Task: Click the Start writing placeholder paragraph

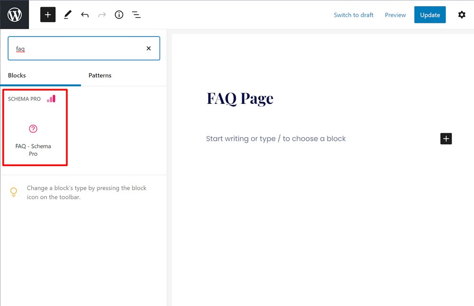Action: pyautogui.click(x=276, y=139)
